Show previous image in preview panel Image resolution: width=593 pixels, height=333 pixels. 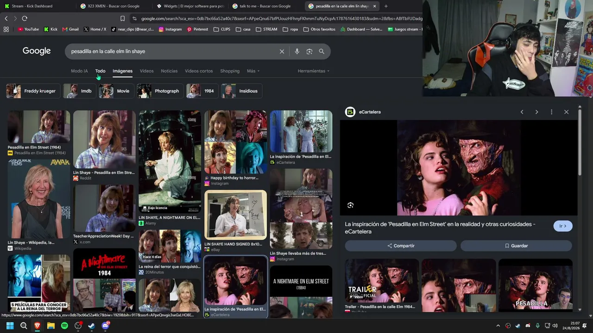pyautogui.click(x=522, y=112)
